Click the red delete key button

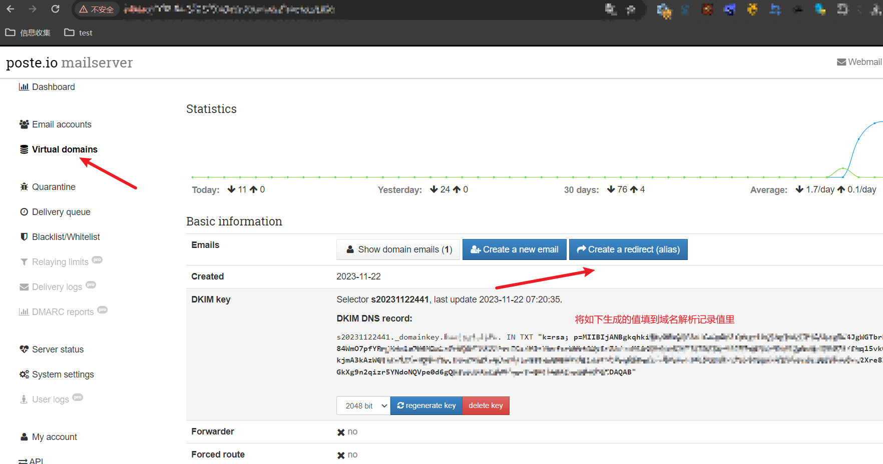(486, 405)
